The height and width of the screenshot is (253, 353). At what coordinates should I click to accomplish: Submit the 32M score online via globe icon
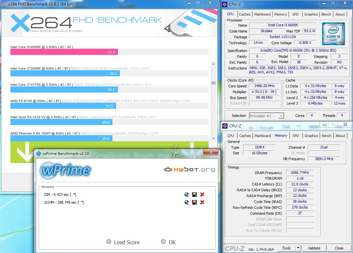(x=187, y=195)
